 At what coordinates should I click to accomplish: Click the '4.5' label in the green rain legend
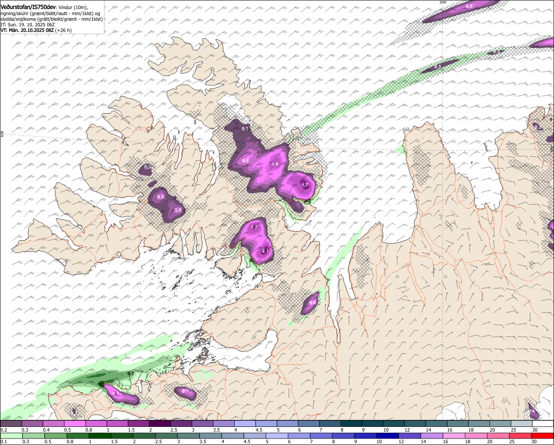[x=247, y=442]
